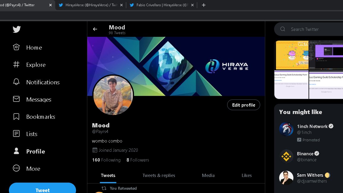Open the lower-left Scholarship Form thumbnail
Screen dimensions: 343x193
tap(291, 85)
